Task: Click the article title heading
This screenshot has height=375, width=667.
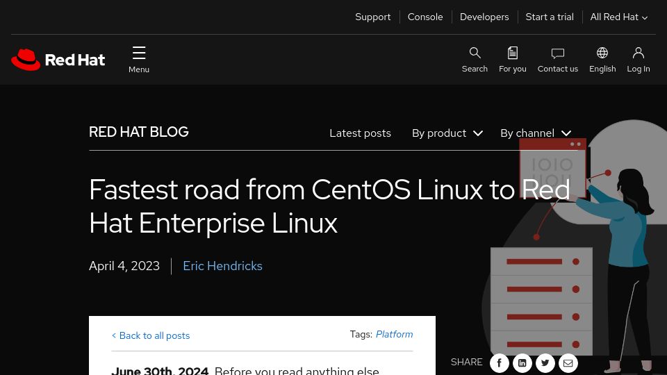Action: point(329,206)
